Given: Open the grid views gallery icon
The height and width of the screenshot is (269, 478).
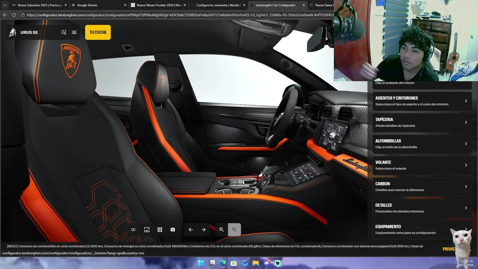Looking at the screenshot, I should (x=160, y=230).
